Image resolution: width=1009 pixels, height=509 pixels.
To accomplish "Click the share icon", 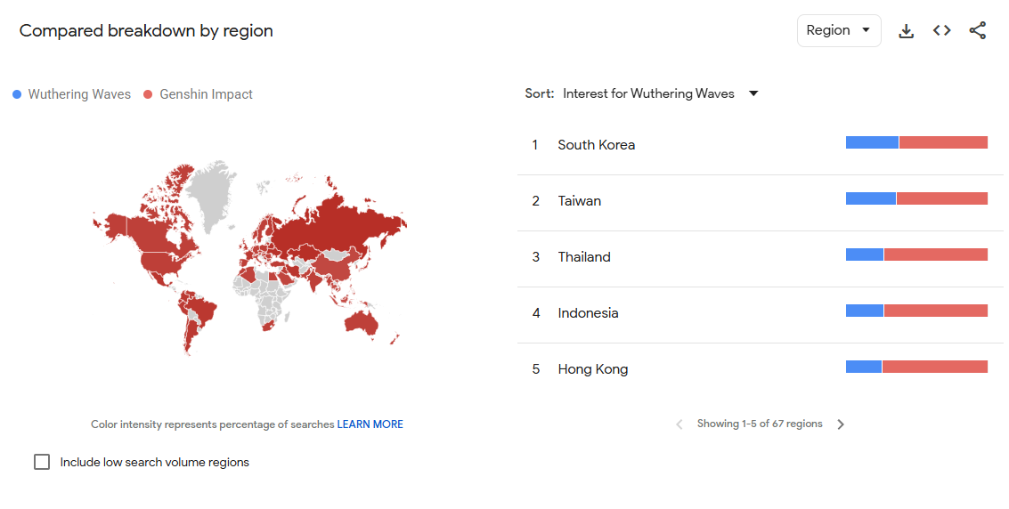I will (x=978, y=31).
